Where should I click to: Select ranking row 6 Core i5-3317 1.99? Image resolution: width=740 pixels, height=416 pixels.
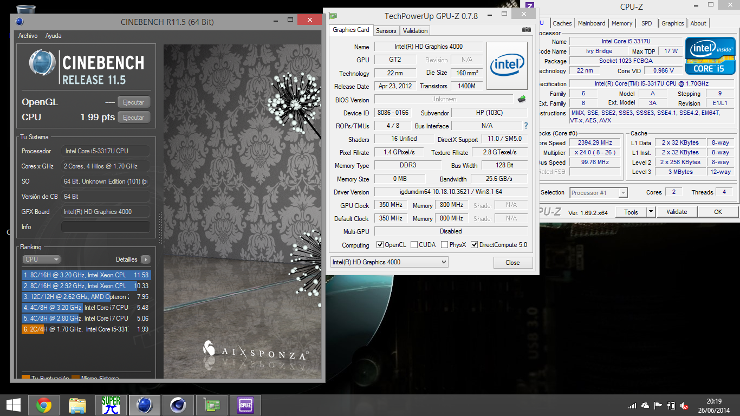point(86,329)
